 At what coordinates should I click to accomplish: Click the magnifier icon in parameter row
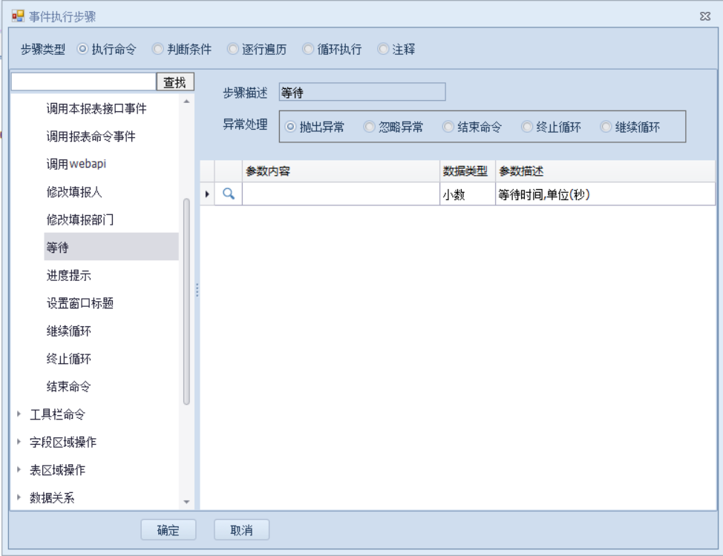click(x=229, y=195)
